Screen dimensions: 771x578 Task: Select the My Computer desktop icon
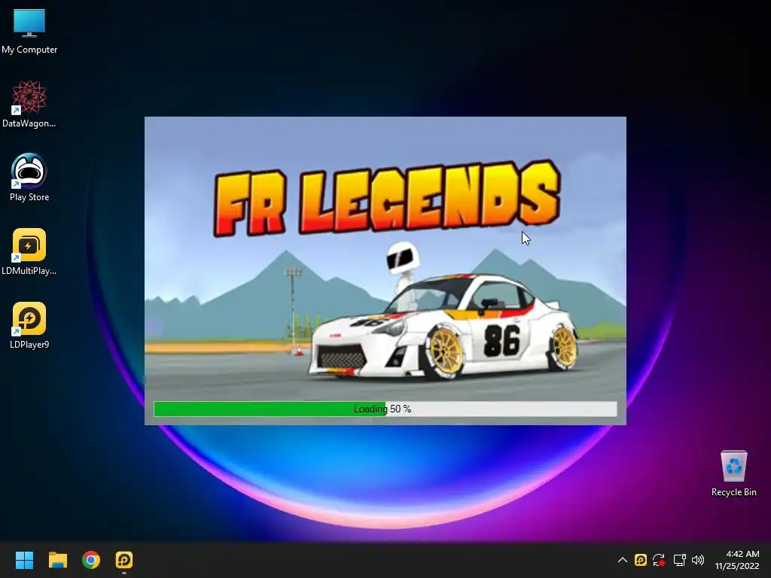pyautogui.click(x=29, y=30)
